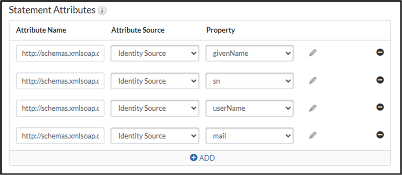Expand the mail Property dropdown

click(249, 136)
